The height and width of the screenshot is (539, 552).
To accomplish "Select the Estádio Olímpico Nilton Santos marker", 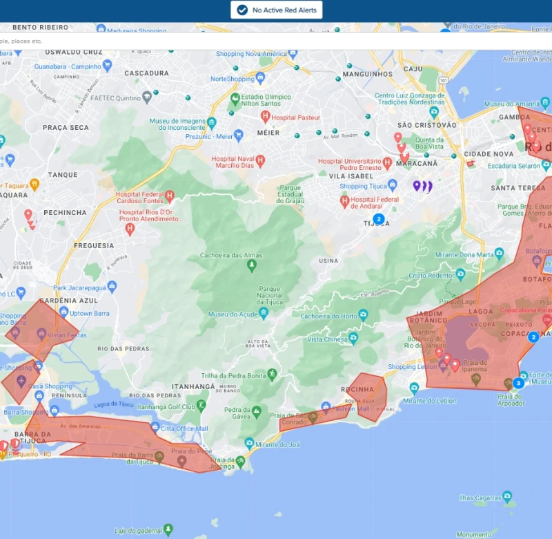I will point(235,99).
